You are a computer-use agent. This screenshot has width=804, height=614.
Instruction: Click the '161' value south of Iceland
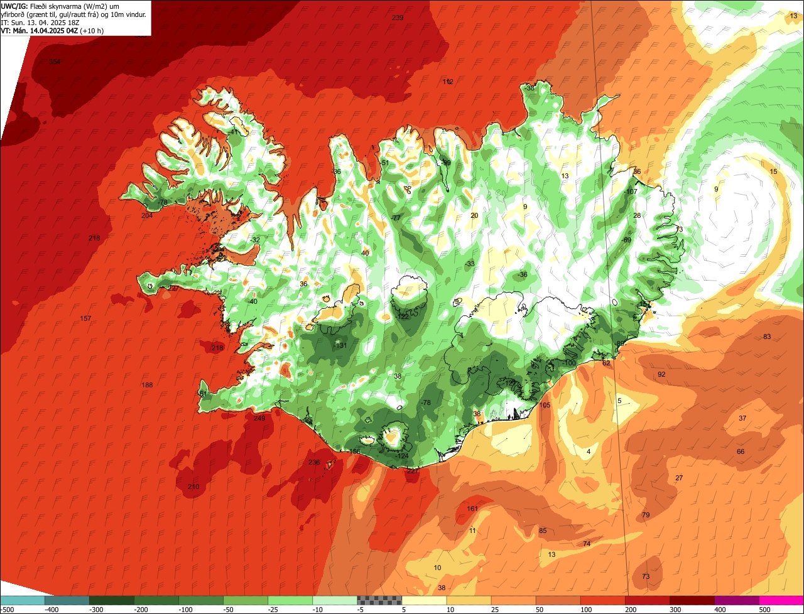coord(473,509)
